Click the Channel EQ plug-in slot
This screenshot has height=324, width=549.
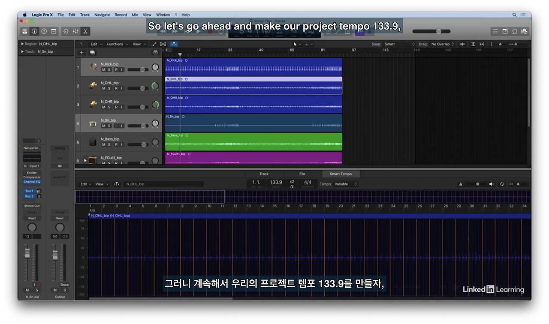coord(32,182)
